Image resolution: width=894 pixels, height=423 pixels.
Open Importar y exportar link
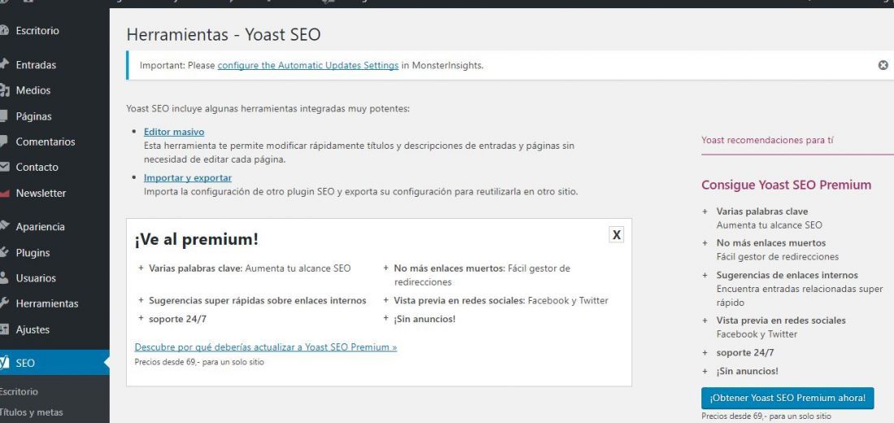188,177
